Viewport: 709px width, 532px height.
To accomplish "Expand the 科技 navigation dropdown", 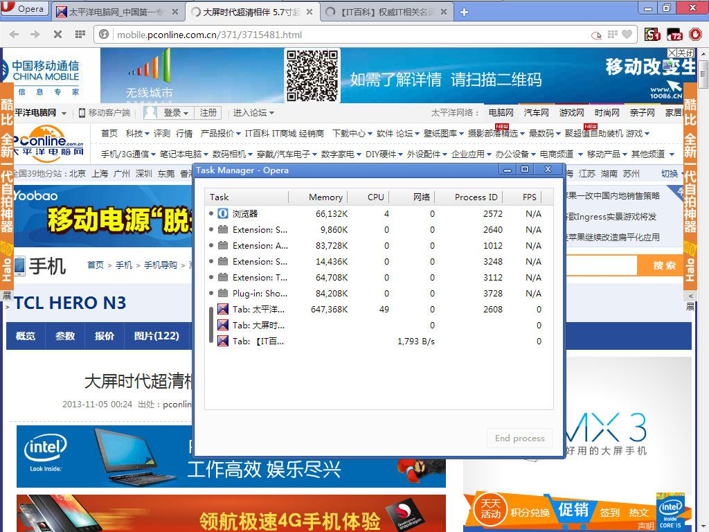I will point(138,134).
